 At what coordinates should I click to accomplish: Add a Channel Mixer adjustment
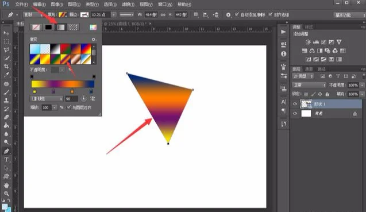point(335,51)
